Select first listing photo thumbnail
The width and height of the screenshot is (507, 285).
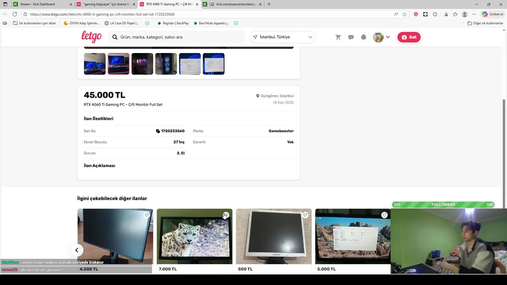coord(95,64)
